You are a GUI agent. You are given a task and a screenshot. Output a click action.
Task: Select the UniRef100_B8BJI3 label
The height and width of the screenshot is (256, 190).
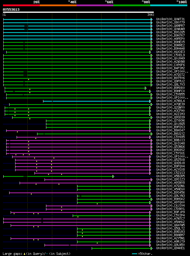170,140
